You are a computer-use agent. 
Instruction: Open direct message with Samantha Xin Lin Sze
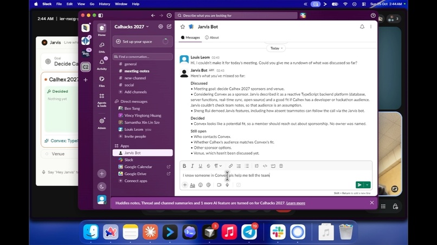click(143, 122)
